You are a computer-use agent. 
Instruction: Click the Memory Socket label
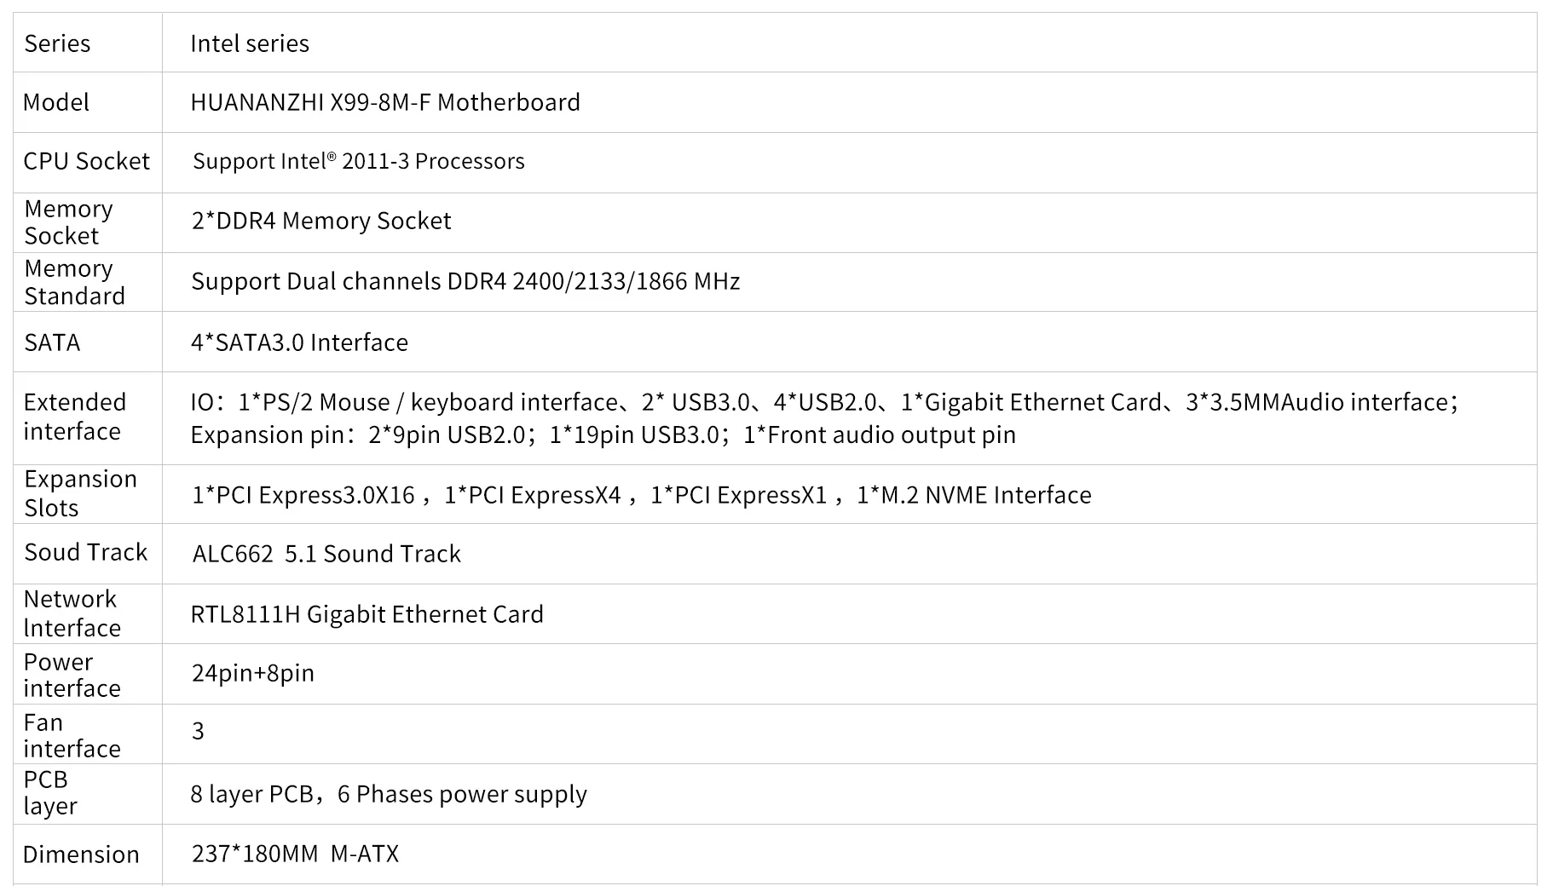(x=68, y=221)
